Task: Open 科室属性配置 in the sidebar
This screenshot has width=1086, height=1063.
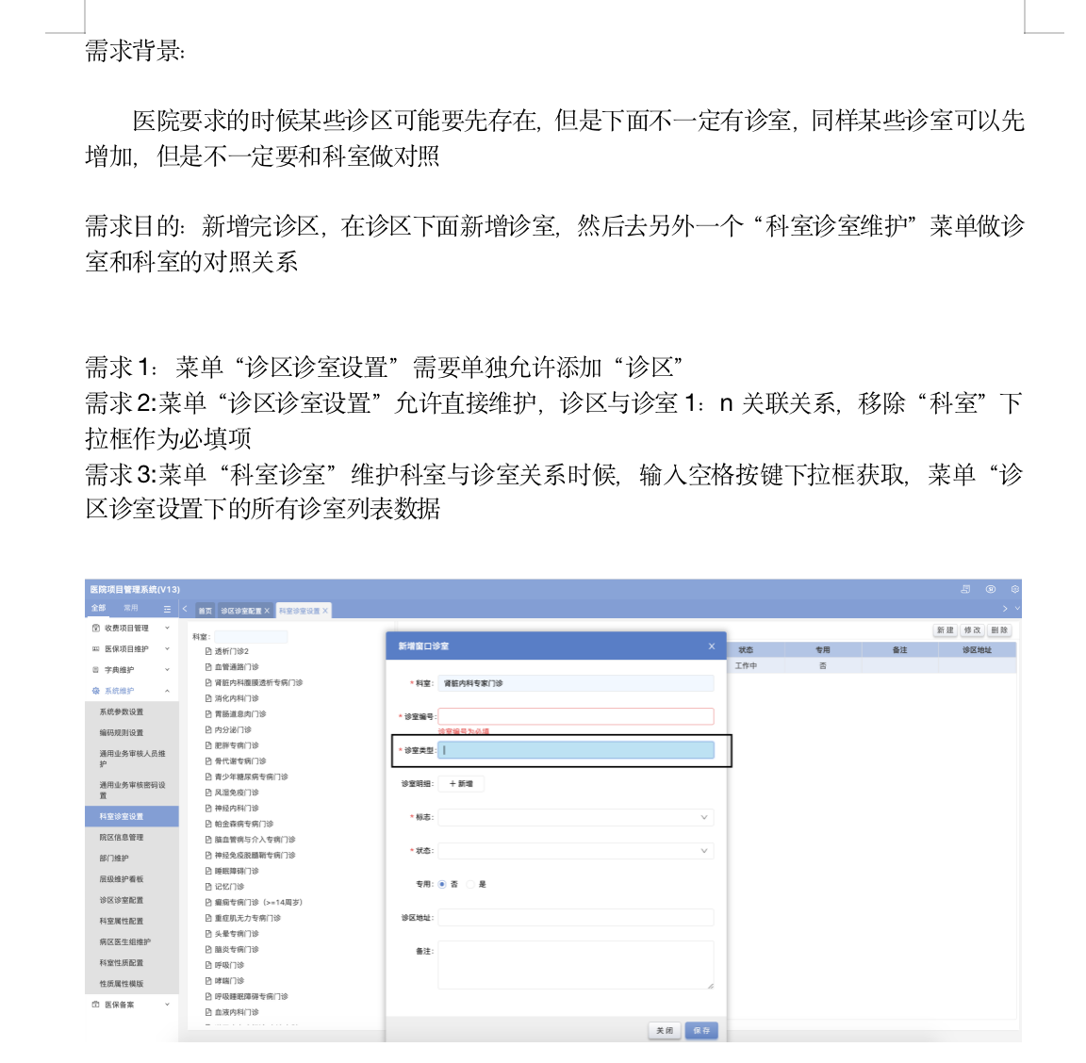Action: tap(132, 921)
